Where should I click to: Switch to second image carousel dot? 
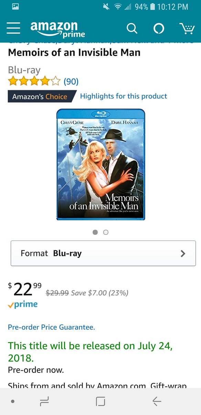(106, 232)
